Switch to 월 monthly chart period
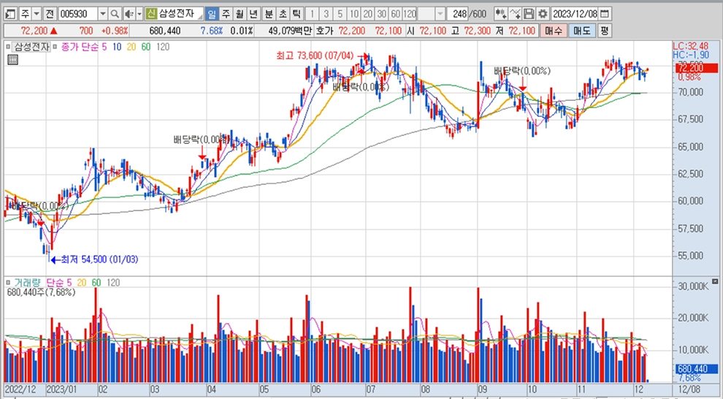This screenshot has width=723, height=399. 240,14
